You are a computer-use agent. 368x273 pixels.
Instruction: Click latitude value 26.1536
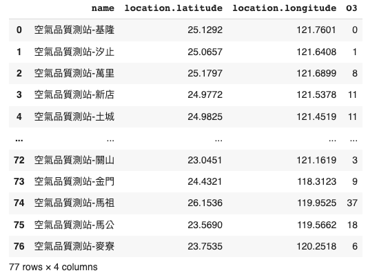coord(205,203)
